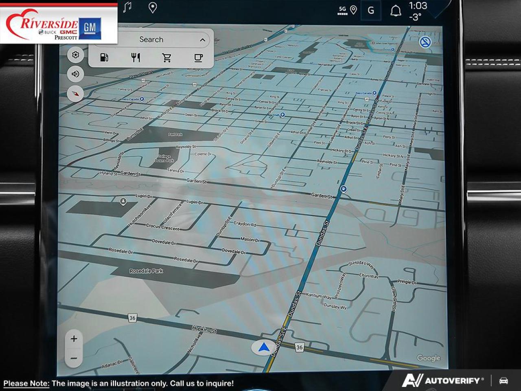Zoom out the map with minus button
The height and width of the screenshot is (391, 521).
tap(74, 358)
